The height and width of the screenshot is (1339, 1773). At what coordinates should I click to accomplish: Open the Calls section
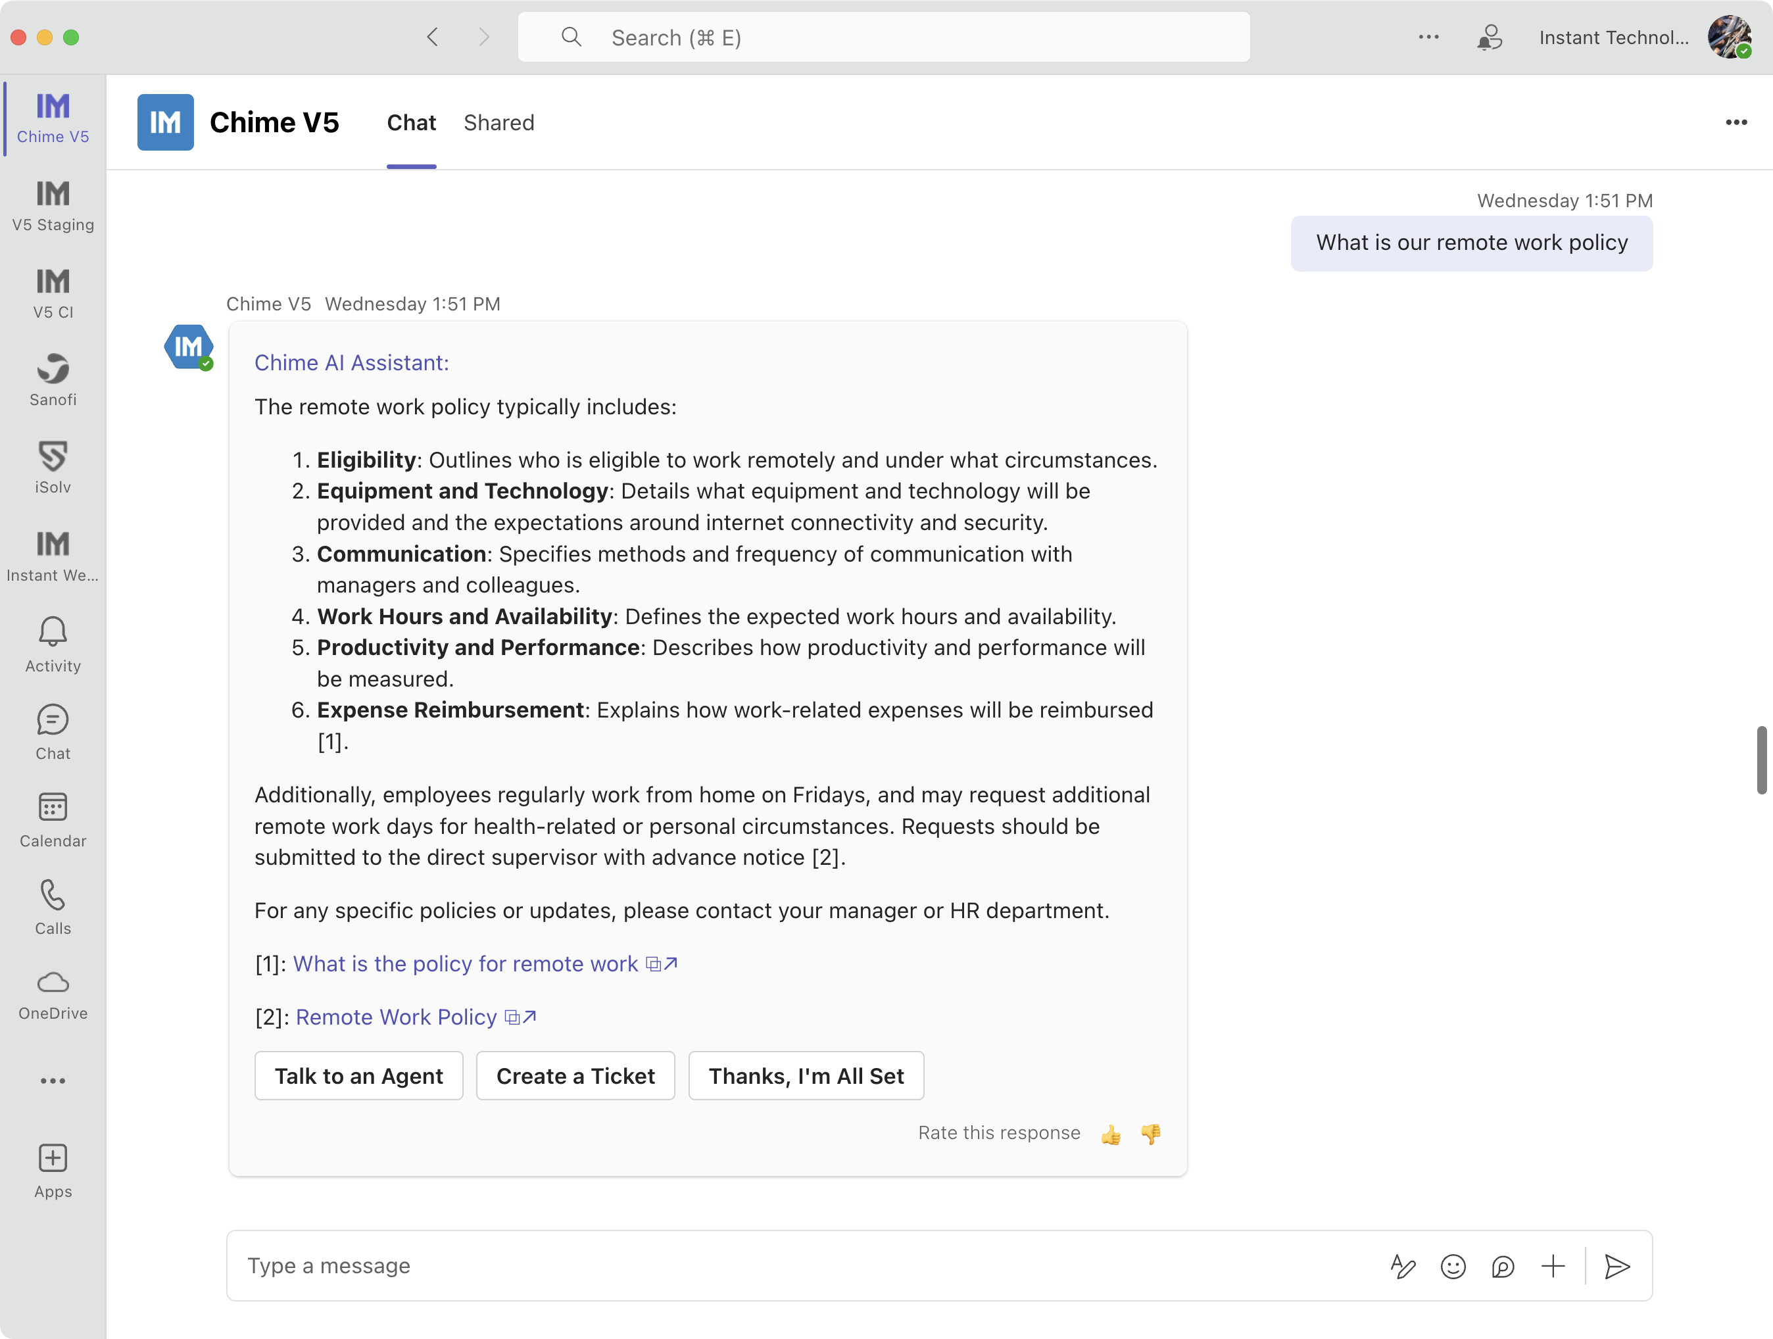53,907
